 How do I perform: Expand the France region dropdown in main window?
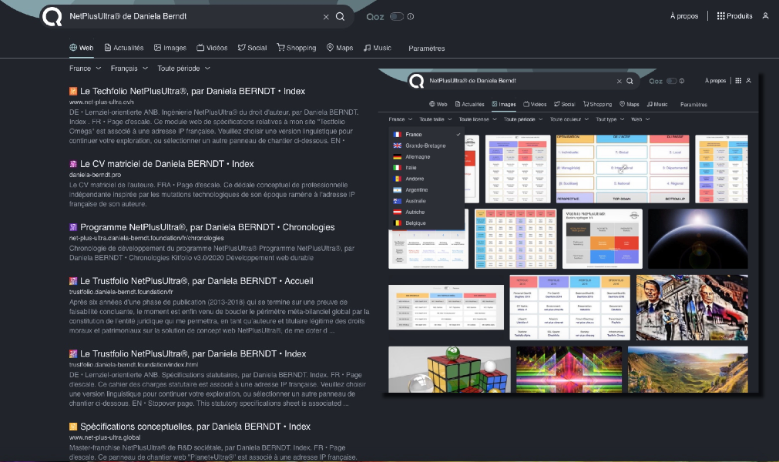pyautogui.click(x=86, y=69)
